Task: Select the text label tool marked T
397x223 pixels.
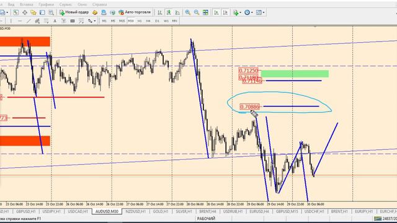Action: pos(63,21)
